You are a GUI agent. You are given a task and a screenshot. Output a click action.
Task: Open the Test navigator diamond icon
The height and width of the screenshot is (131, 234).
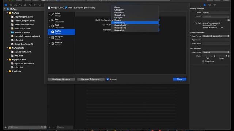click(30, 5)
